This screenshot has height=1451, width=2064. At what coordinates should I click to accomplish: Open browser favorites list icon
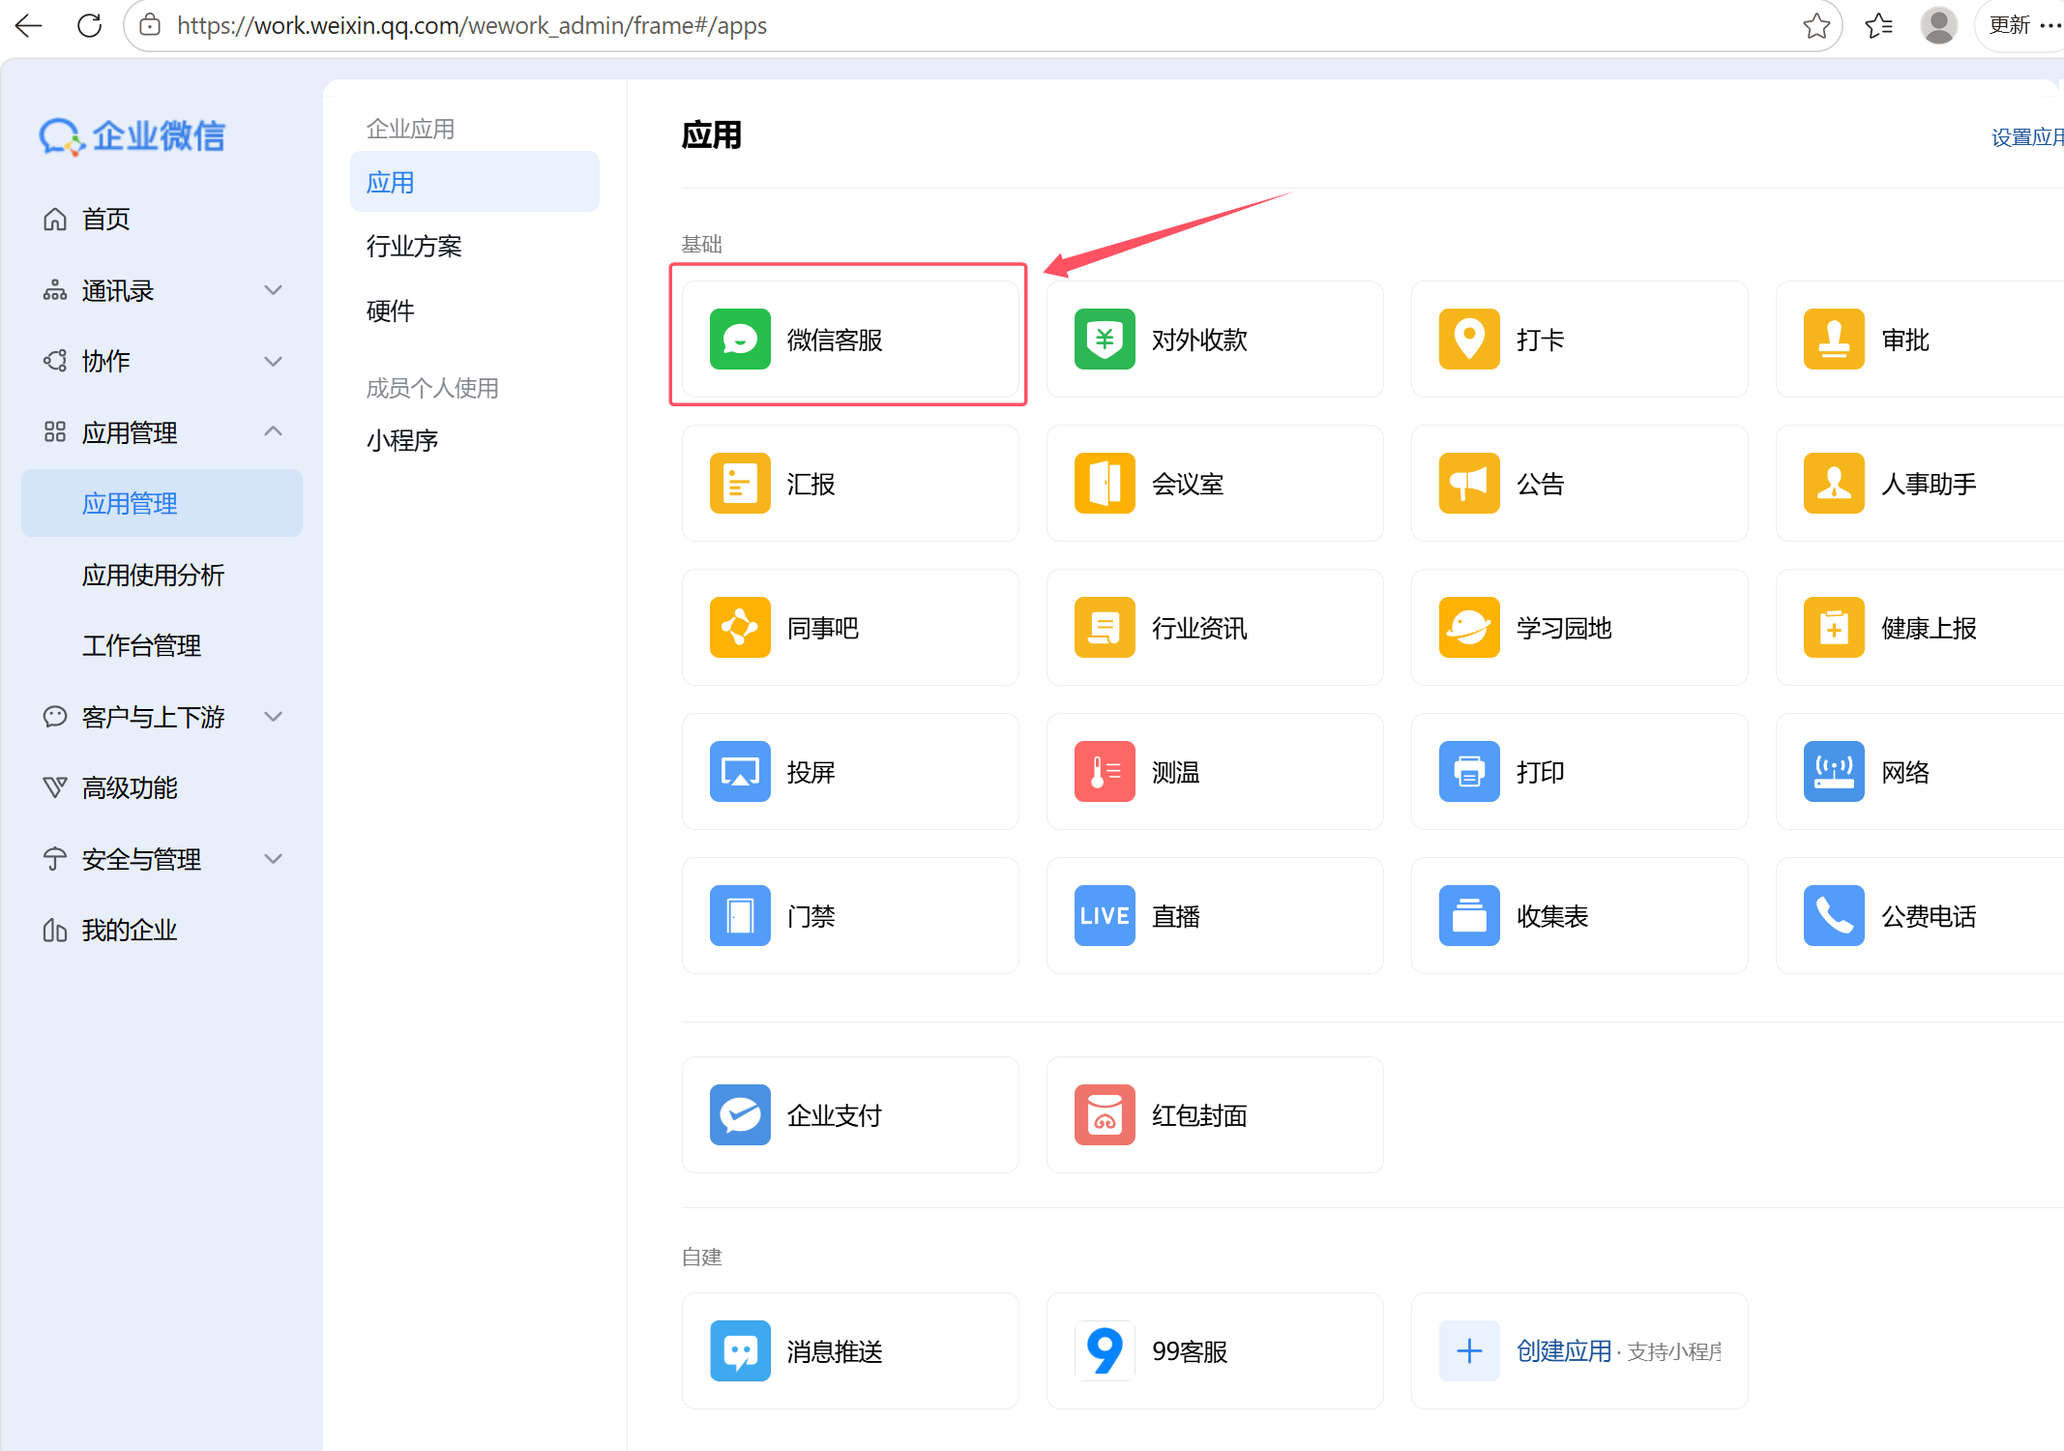1878,25
